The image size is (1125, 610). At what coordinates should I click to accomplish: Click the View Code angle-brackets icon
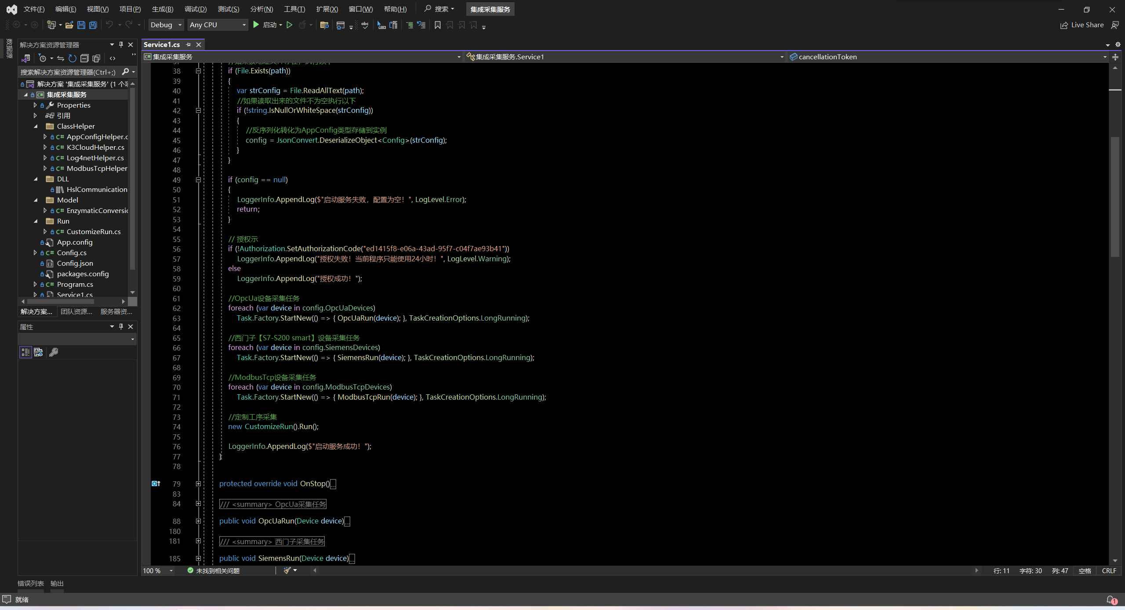point(112,58)
